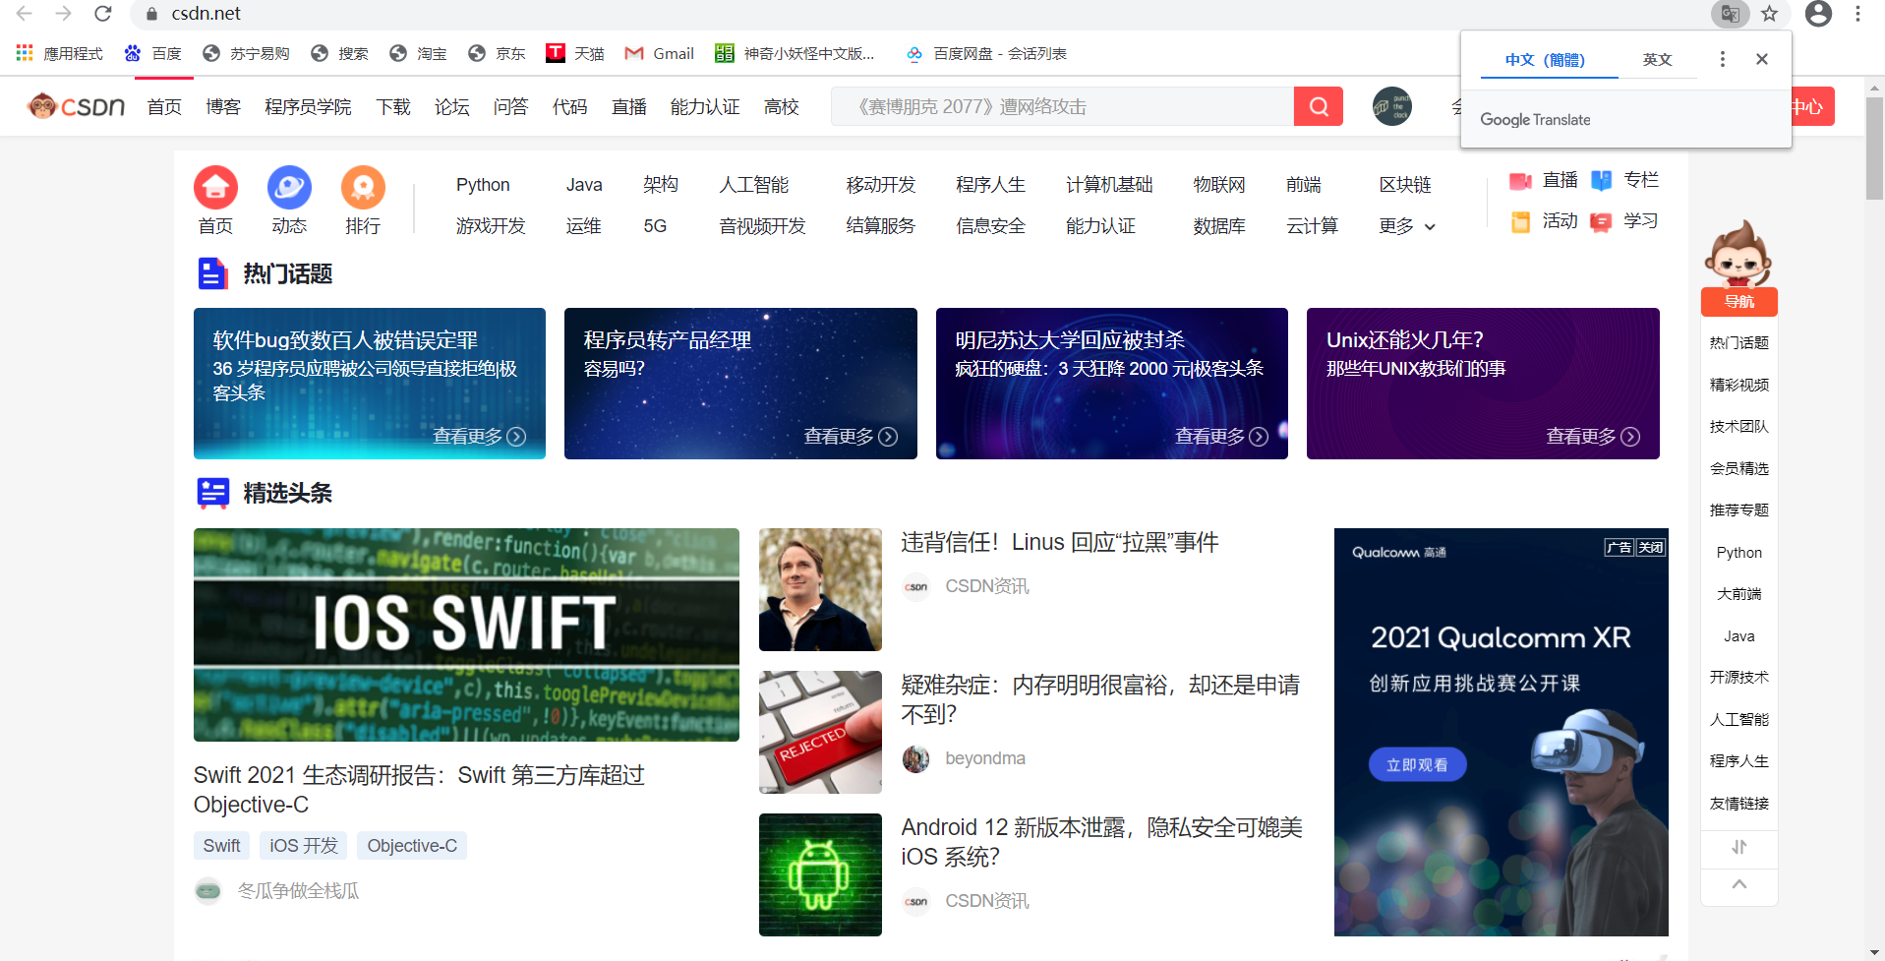Open 能力认证 in the top navigation

coord(705,107)
